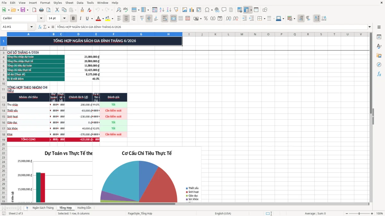The width and height of the screenshot is (385, 216).
Task: Insert an image from the toolbar
Action: [185, 10]
